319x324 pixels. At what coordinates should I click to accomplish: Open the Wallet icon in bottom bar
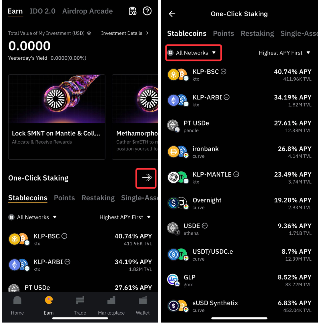click(143, 305)
